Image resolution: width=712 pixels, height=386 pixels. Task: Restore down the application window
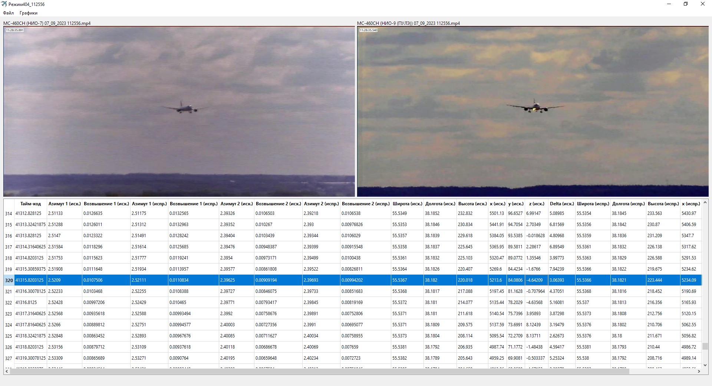[x=685, y=4]
